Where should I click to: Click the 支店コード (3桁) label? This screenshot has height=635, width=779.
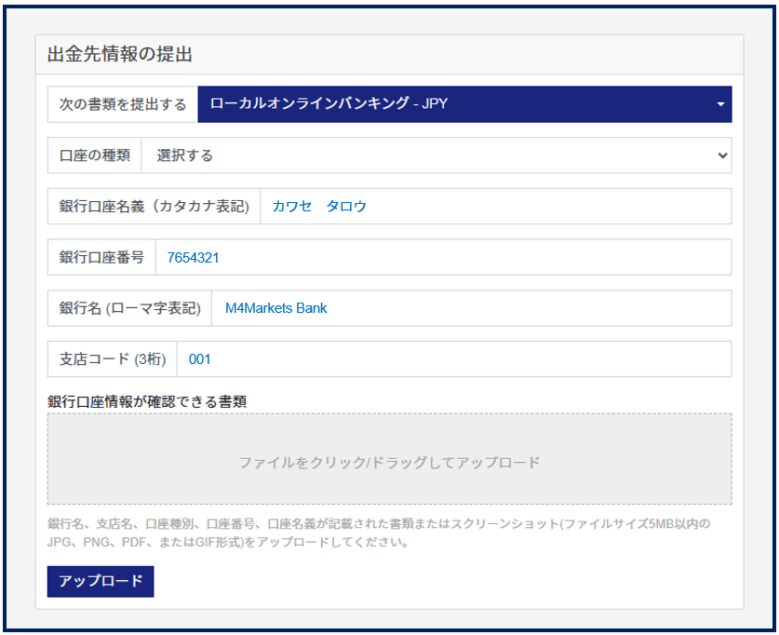(112, 359)
